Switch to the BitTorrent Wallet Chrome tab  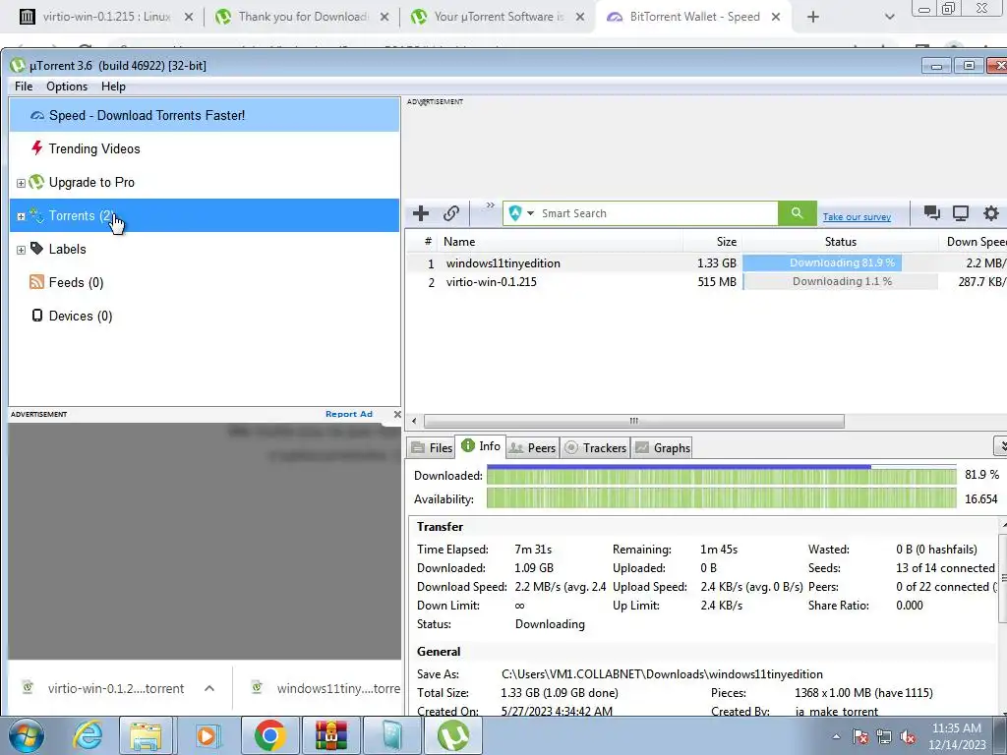point(692,17)
